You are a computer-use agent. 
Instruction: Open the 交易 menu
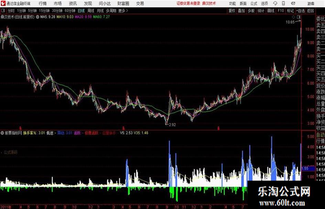click(x=140, y=3)
